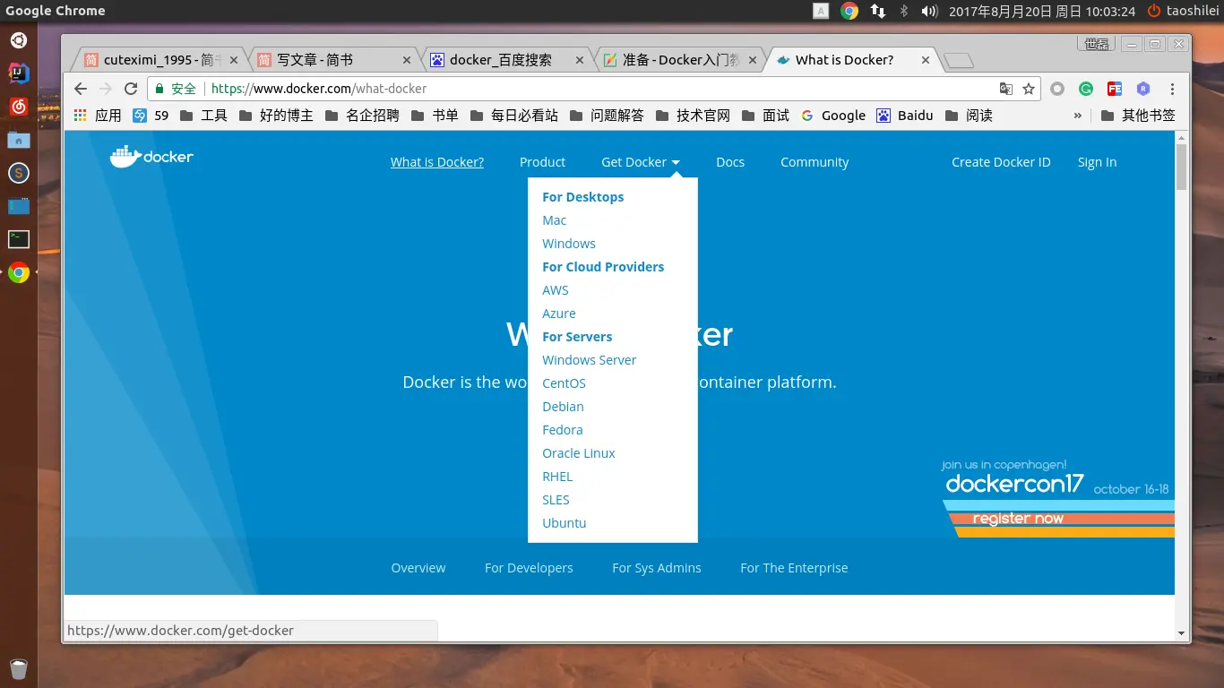Open the Google bookmark

833,116
